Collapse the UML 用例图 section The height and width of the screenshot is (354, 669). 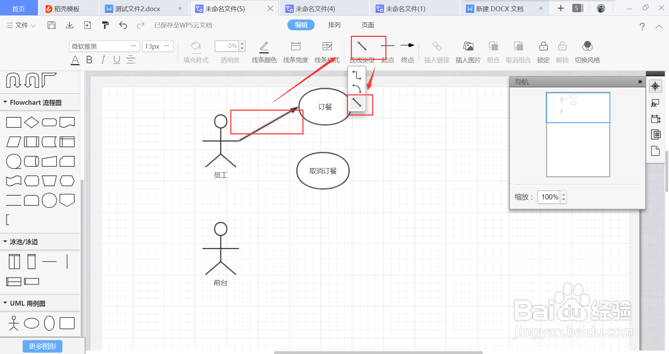5,303
